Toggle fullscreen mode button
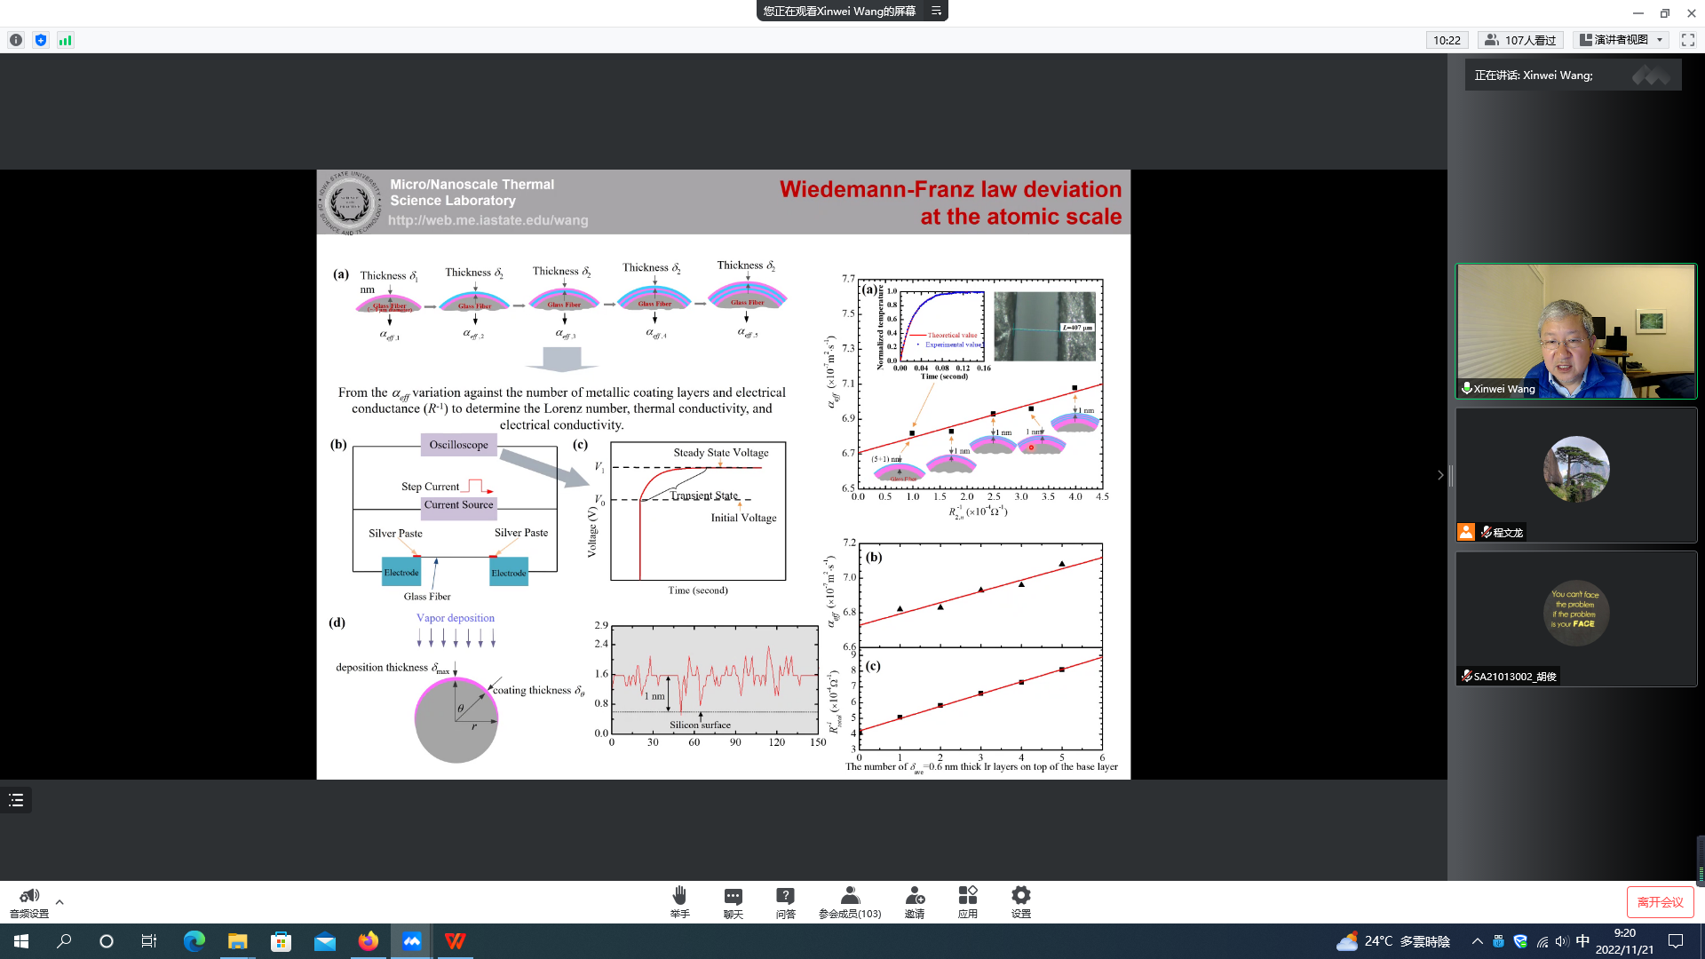This screenshot has width=1705, height=959. [1688, 40]
